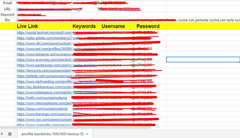The height and width of the screenshot is (138, 240).
Task: Open the evernote.com shard link
Action: [x=44, y=60]
